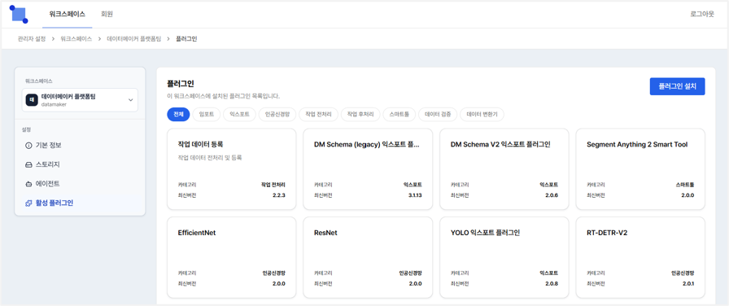Click the storage icon beside 스토리지
The width and height of the screenshot is (729, 306).
tap(28, 164)
